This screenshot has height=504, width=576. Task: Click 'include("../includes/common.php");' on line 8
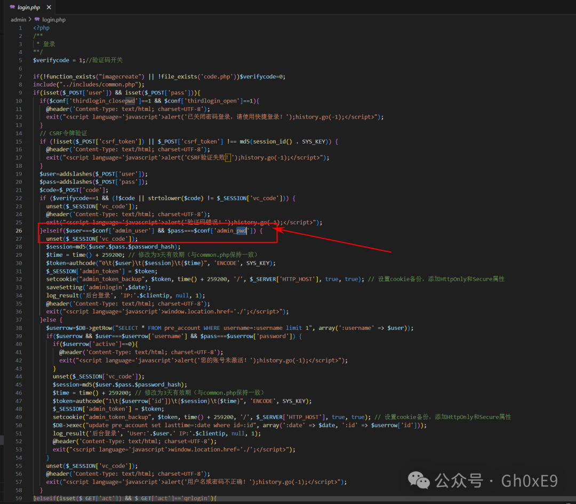(89, 84)
